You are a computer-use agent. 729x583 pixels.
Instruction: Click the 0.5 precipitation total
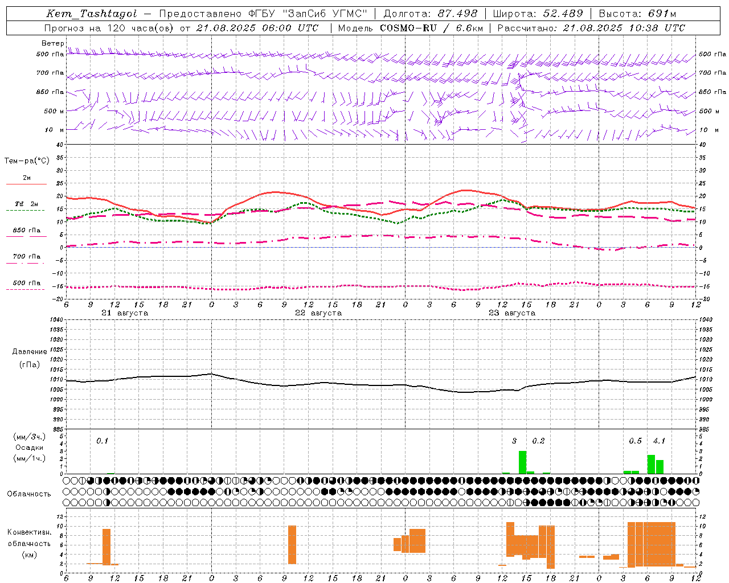tap(635, 441)
